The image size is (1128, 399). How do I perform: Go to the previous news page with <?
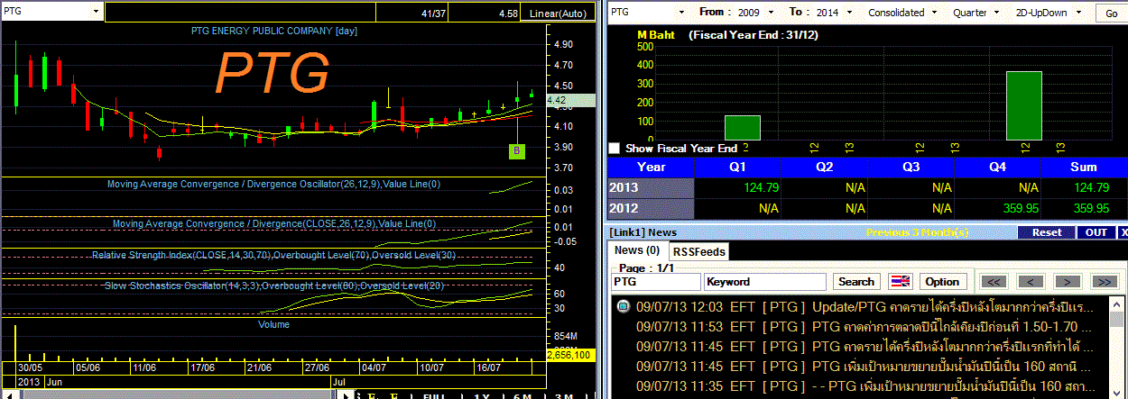coord(1031,282)
